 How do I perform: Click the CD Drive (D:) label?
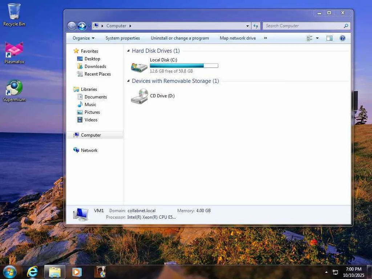click(162, 96)
